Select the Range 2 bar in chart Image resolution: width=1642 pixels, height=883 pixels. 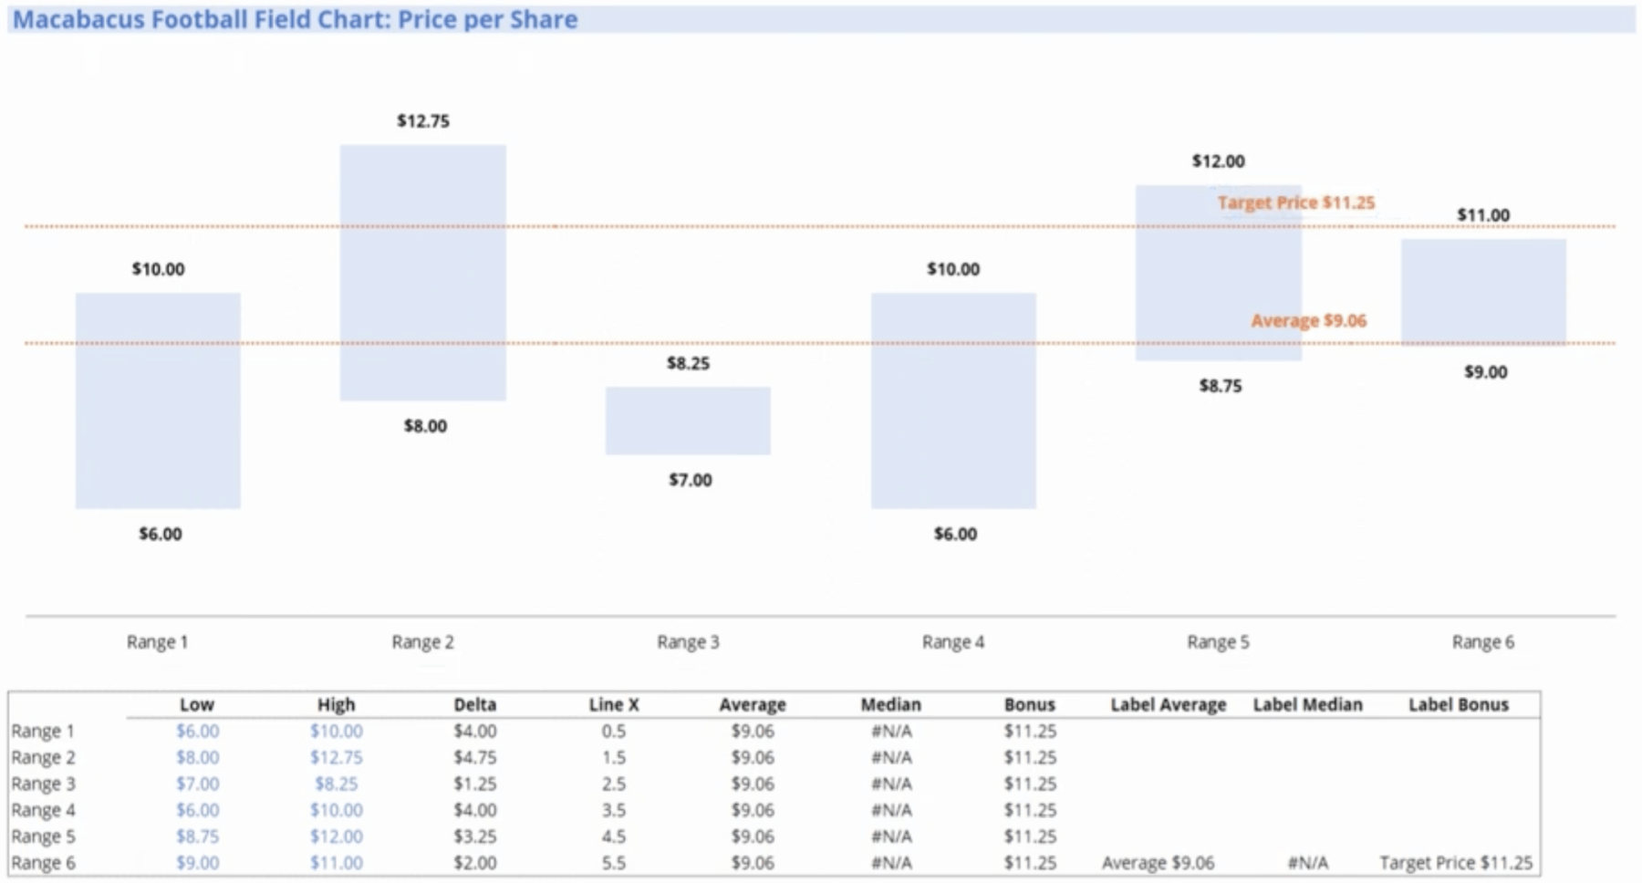(422, 272)
